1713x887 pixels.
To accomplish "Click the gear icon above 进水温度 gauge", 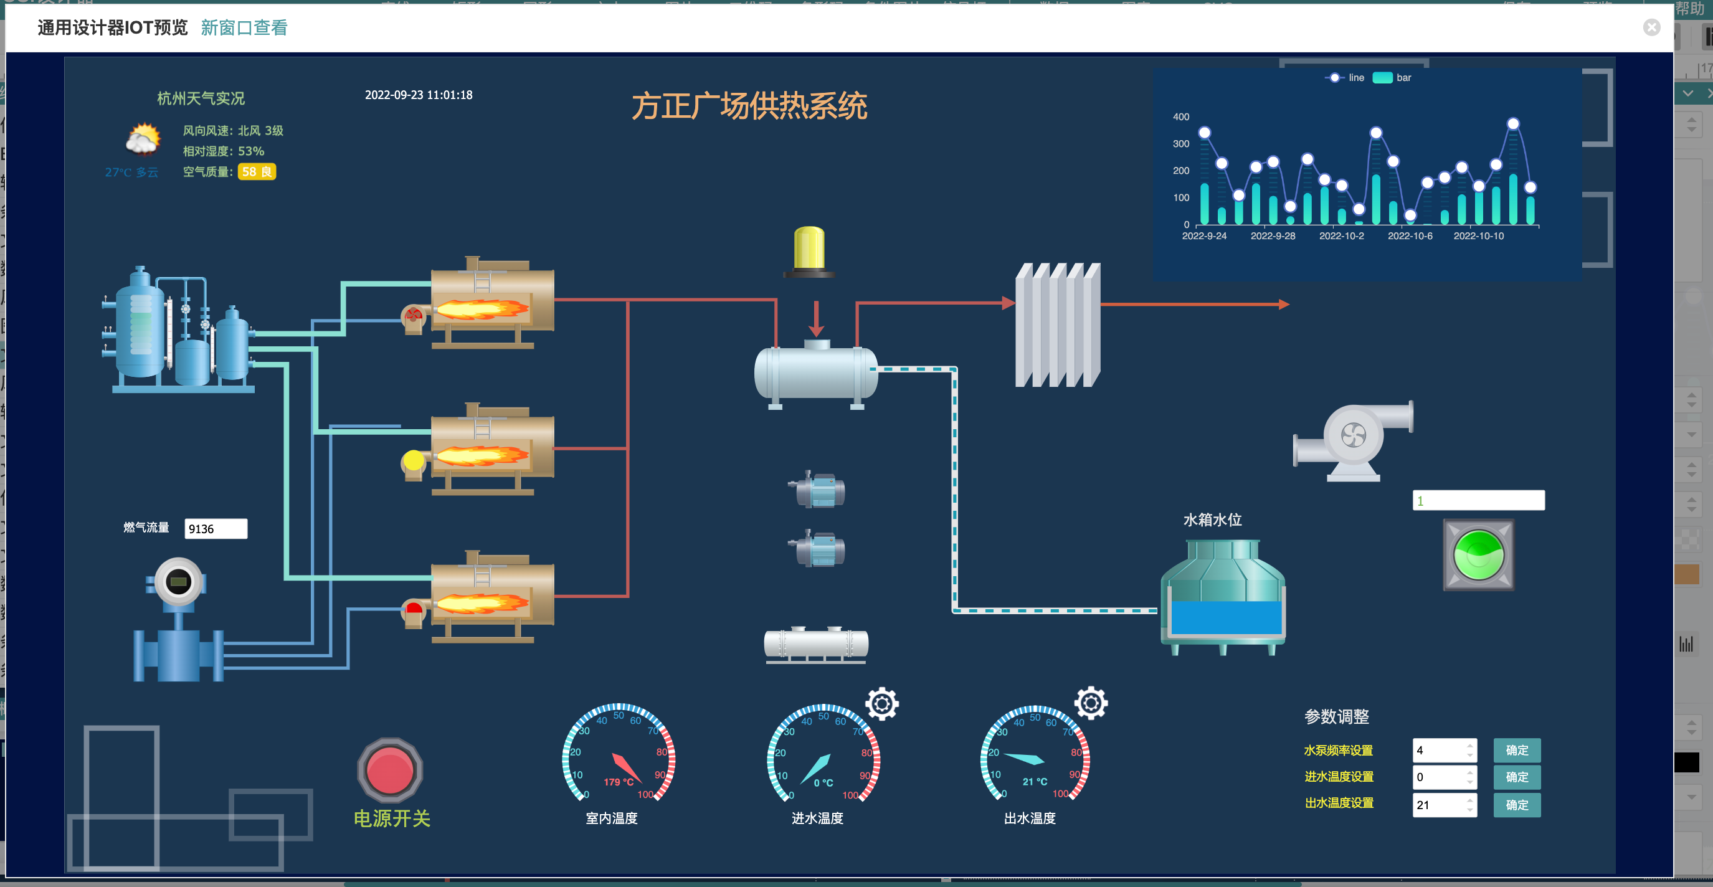I will [x=882, y=703].
